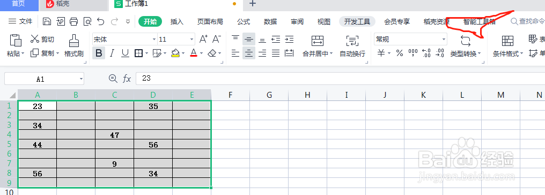Expand Conditional Formatting (条件格式) dropdown
This screenshot has width=545, height=195.
click(x=522, y=53)
